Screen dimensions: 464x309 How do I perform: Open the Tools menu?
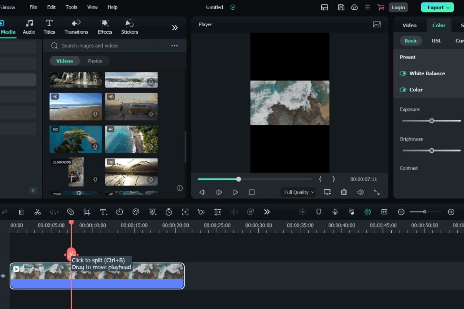(72, 7)
